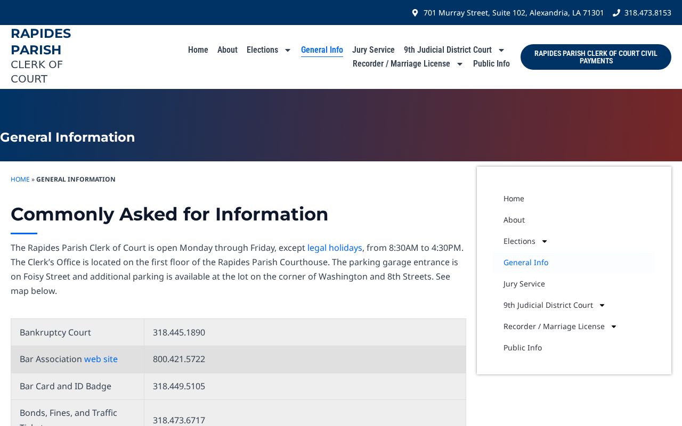682x426 pixels.
Task: Go to Jury Service in the top navigation
Action: tap(374, 50)
